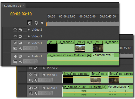Hide front window Video 2 track output

(x=15, y=36)
